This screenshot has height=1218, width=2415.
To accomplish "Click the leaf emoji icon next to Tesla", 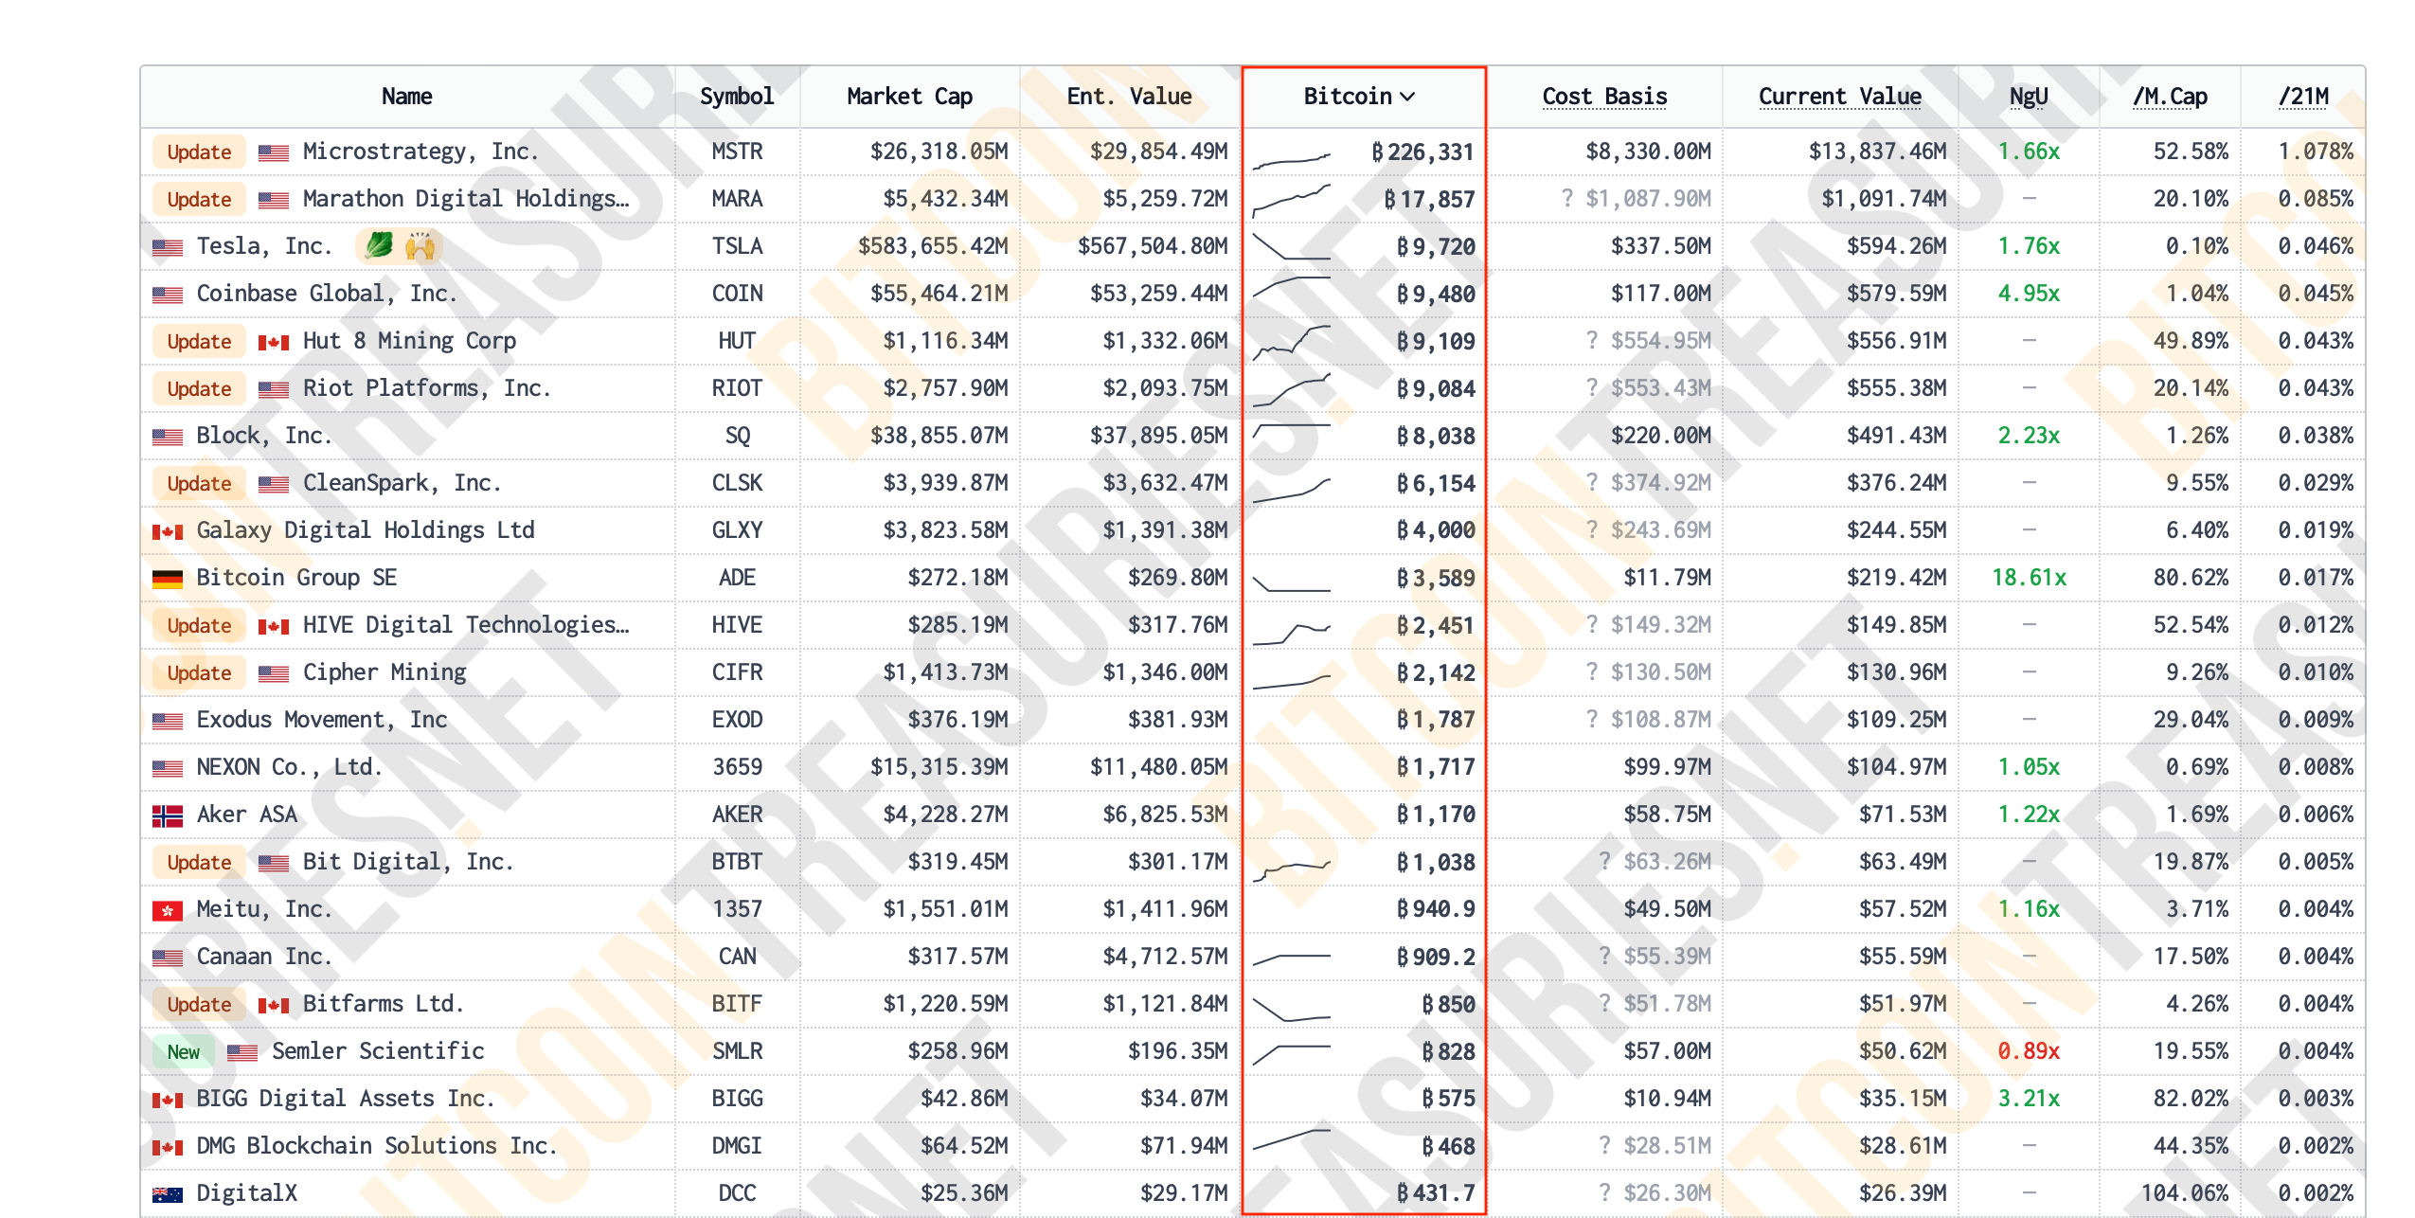I will pos(378,246).
